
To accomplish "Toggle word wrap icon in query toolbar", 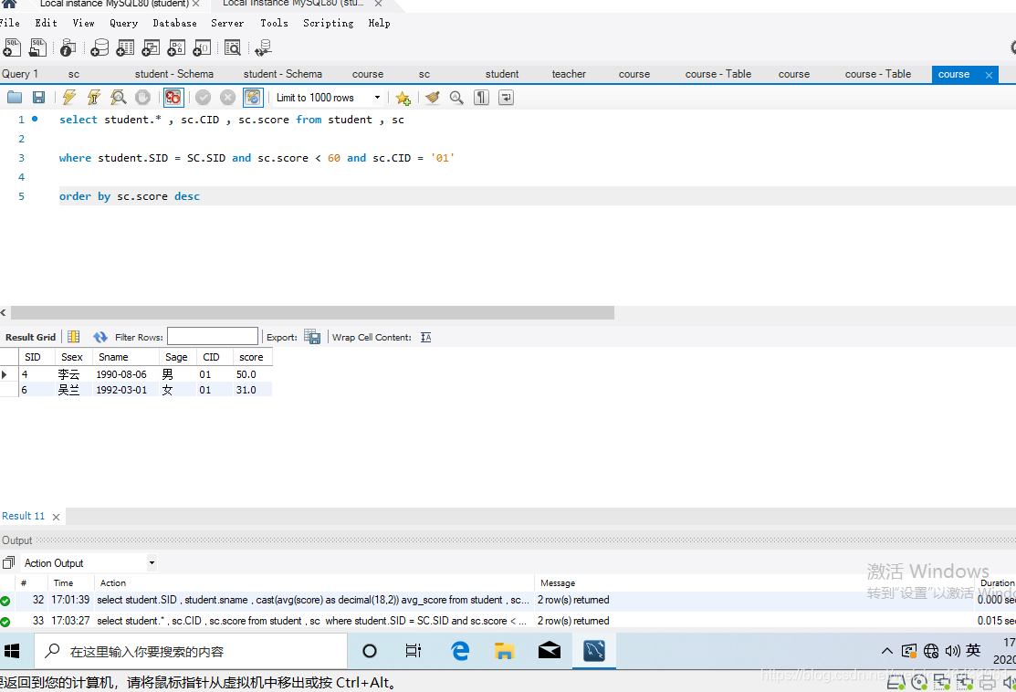I will point(506,97).
